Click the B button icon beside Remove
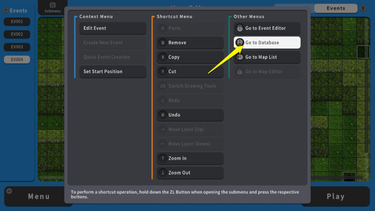Image resolution: width=375 pixels, height=211 pixels. (x=163, y=43)
